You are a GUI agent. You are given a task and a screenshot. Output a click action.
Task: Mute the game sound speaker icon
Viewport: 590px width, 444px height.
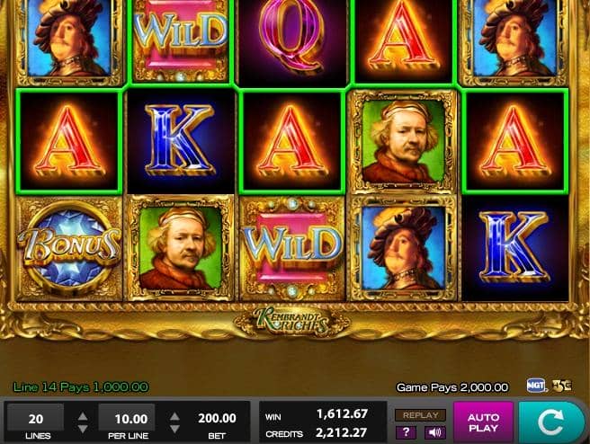click(x=435, y=432)
